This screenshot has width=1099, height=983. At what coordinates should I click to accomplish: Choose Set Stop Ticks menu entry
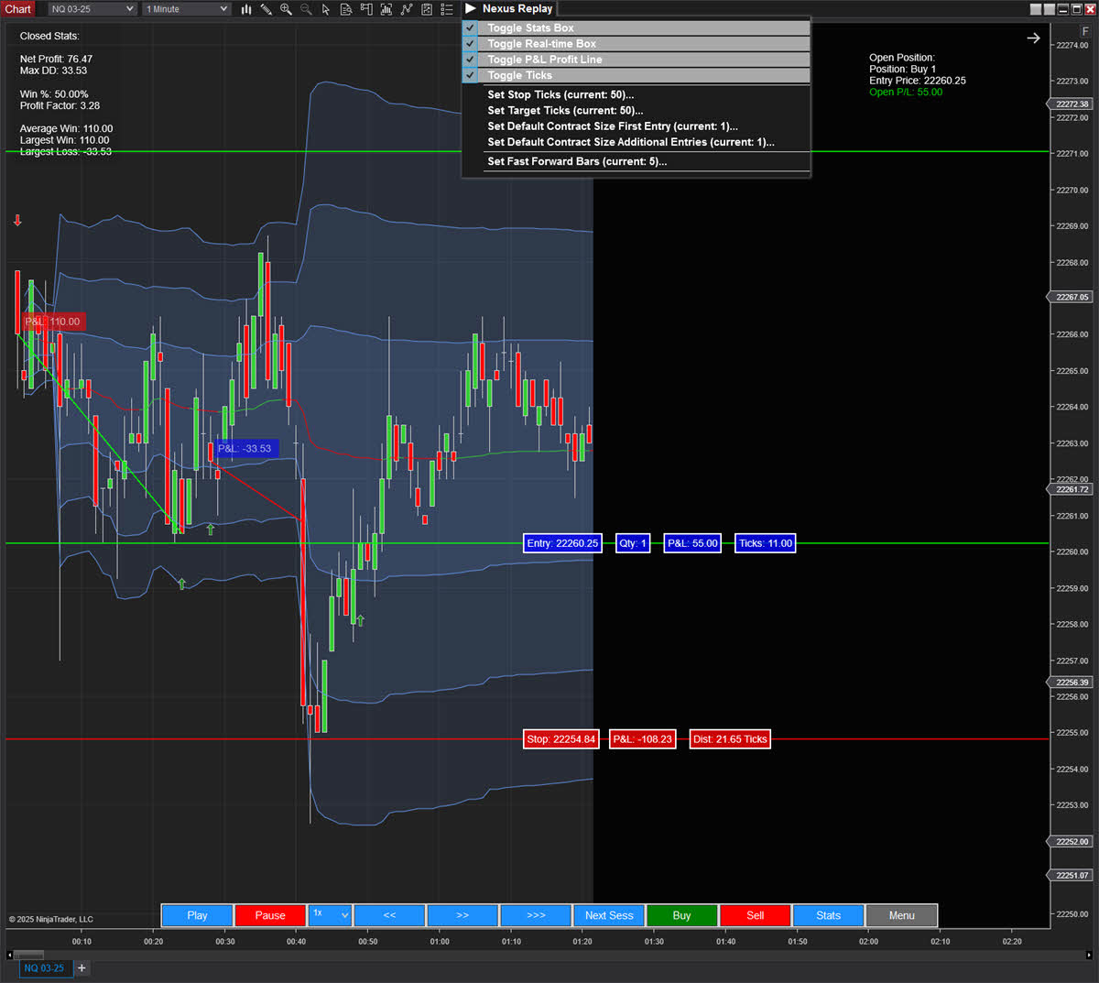[x=560, y=95]
